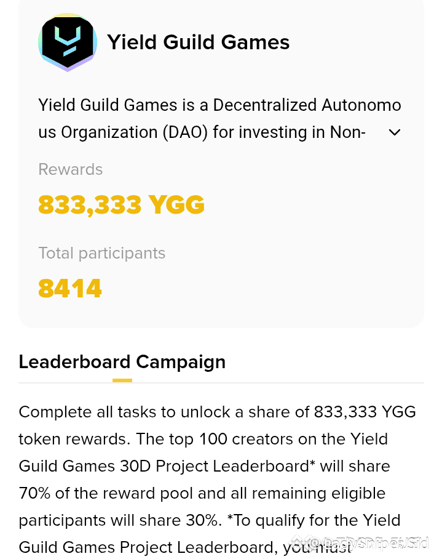434x559 pixels.
Task: Click the '70% of the reward pool' line
Action: (202, 493)
